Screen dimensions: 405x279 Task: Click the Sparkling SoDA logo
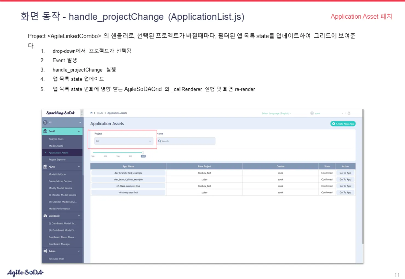click(x=61, y=113)
